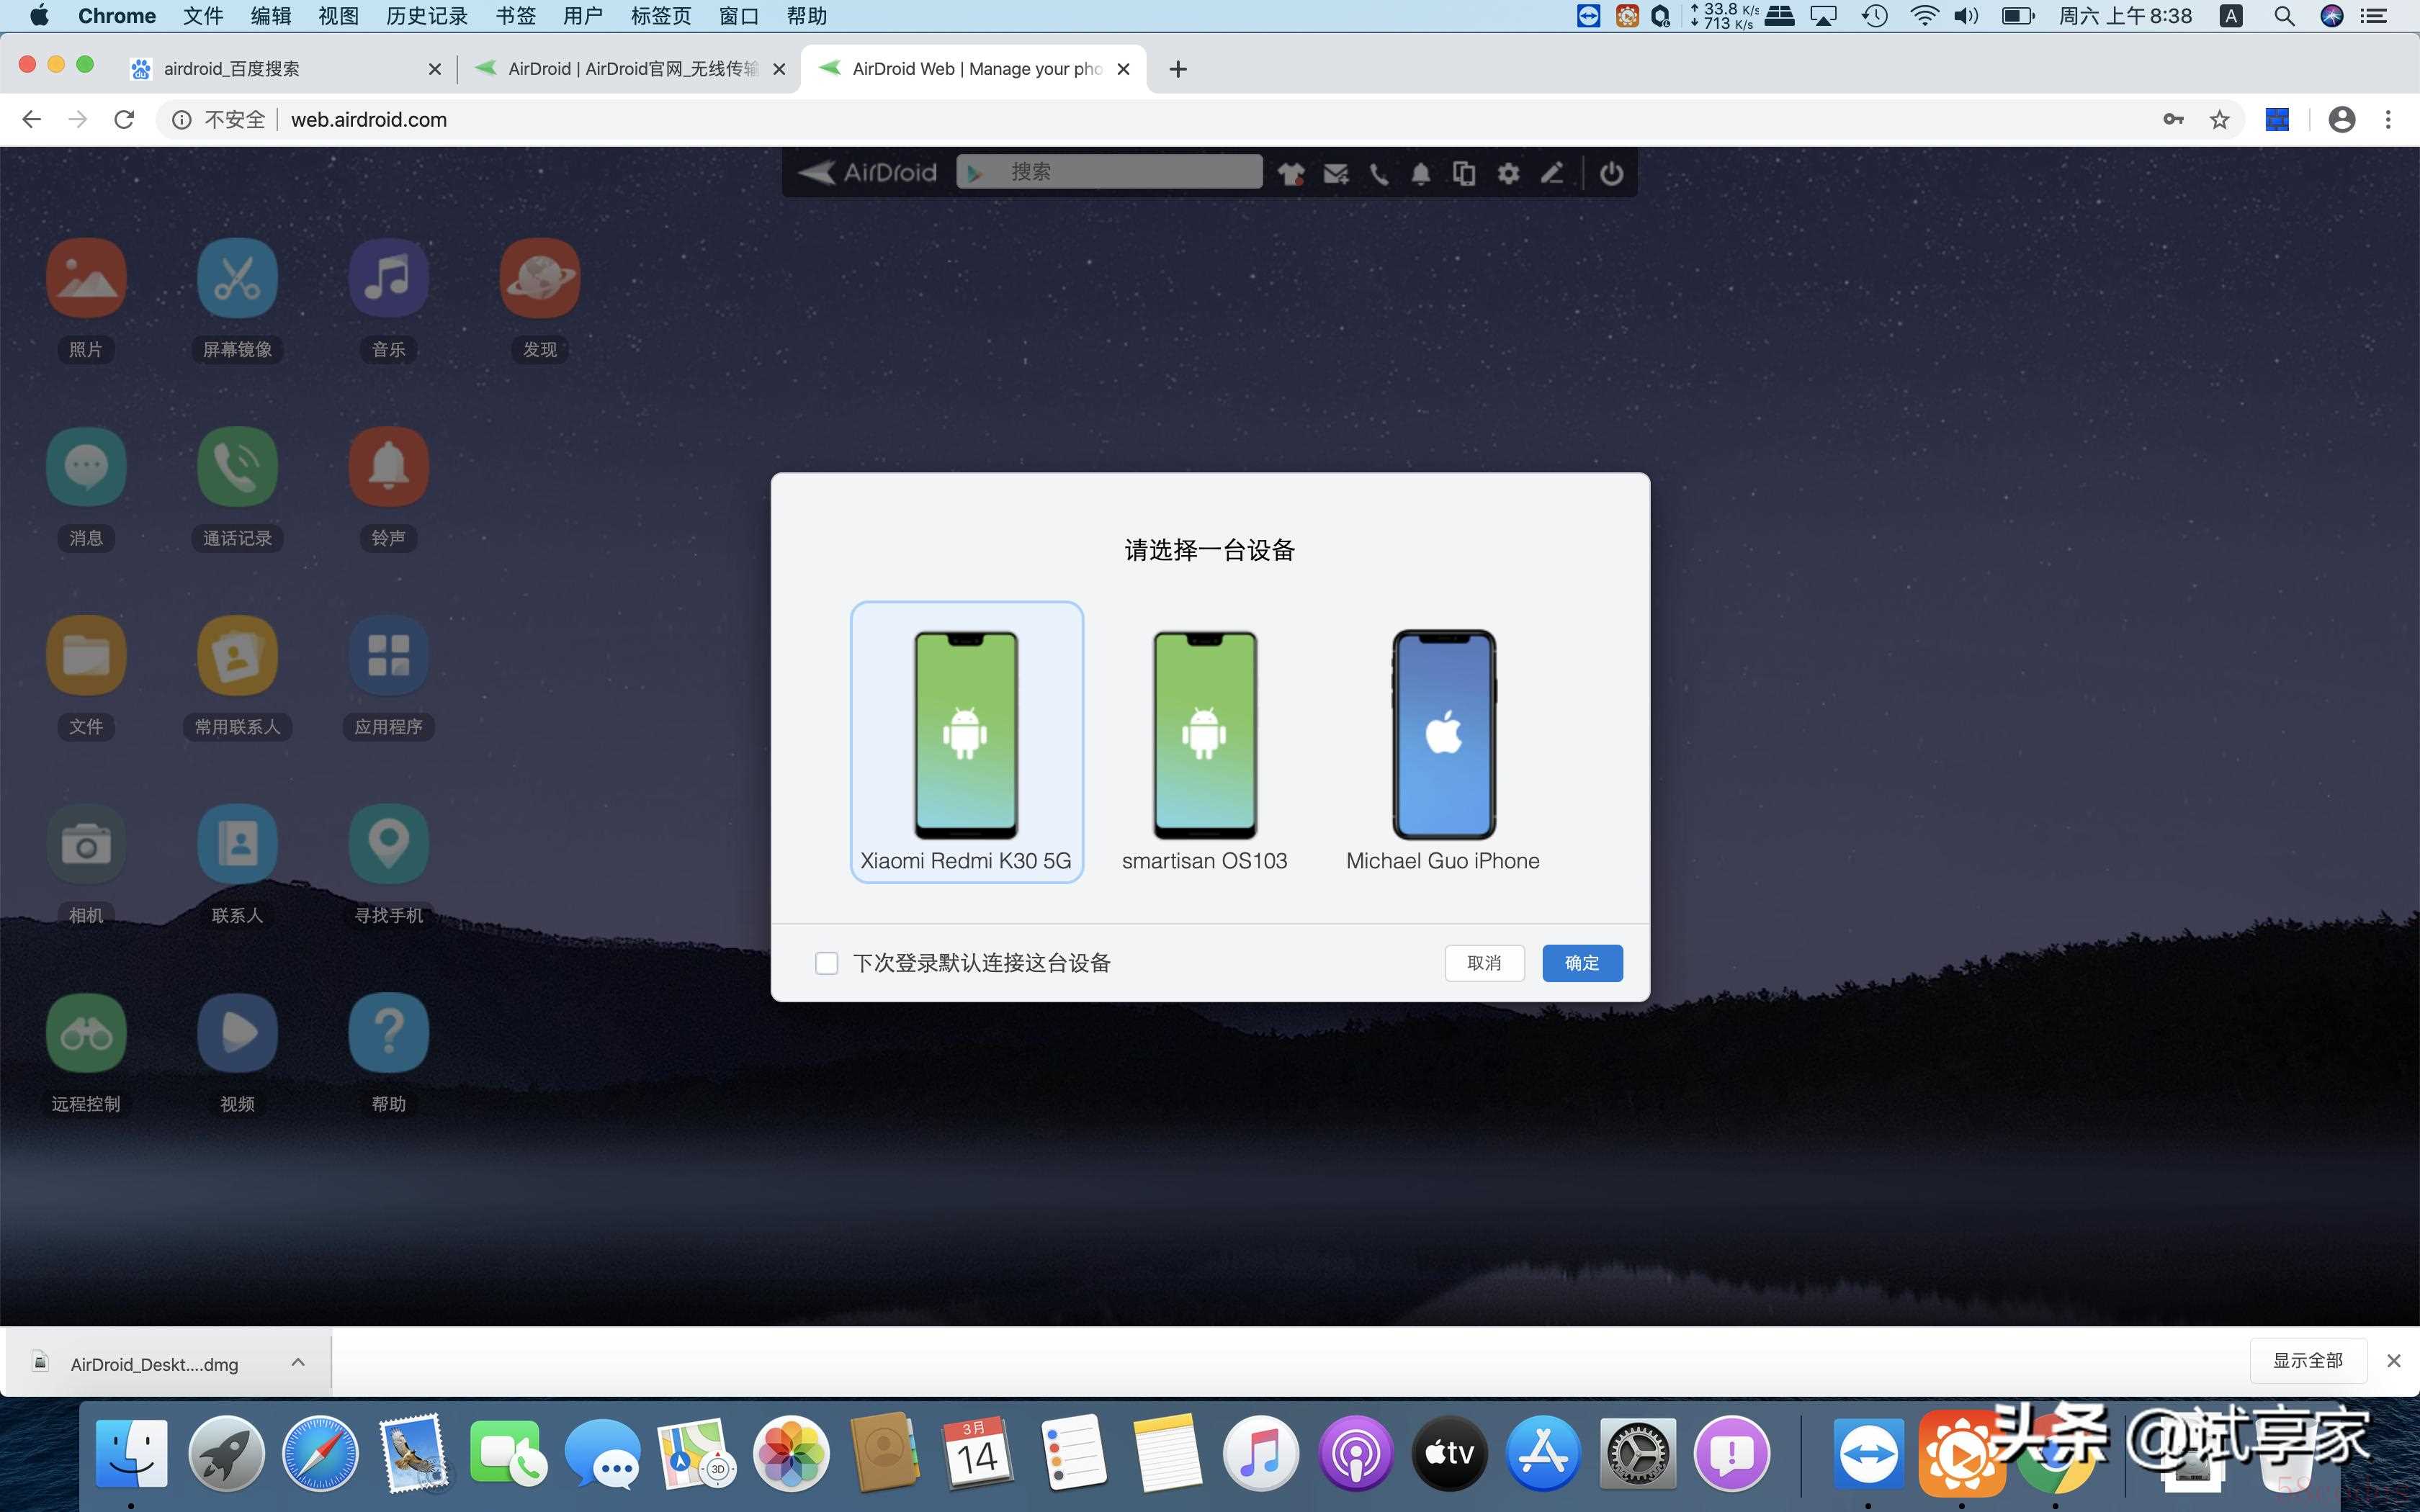Open the 屏幕镜像 screen mirroring icon
The image size is (2420, 1512).
(x=237, y=278)
